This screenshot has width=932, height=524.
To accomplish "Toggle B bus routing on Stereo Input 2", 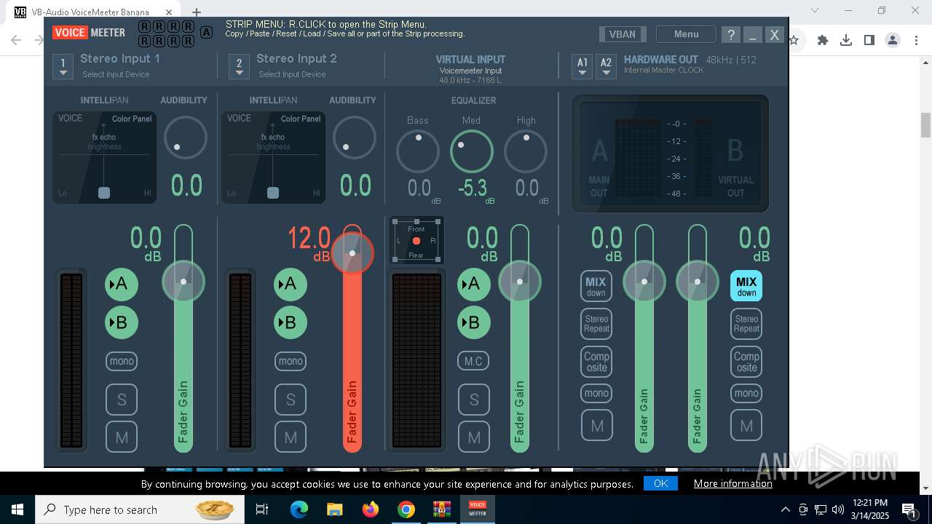I will [291, 322].
